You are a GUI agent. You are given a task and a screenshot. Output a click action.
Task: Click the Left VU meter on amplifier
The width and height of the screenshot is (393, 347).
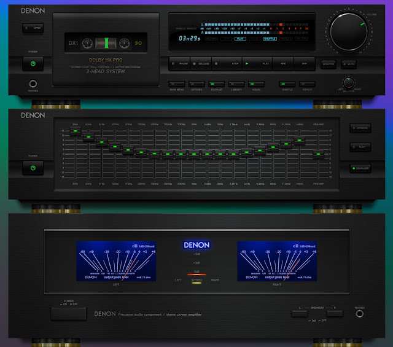(116, 261)
